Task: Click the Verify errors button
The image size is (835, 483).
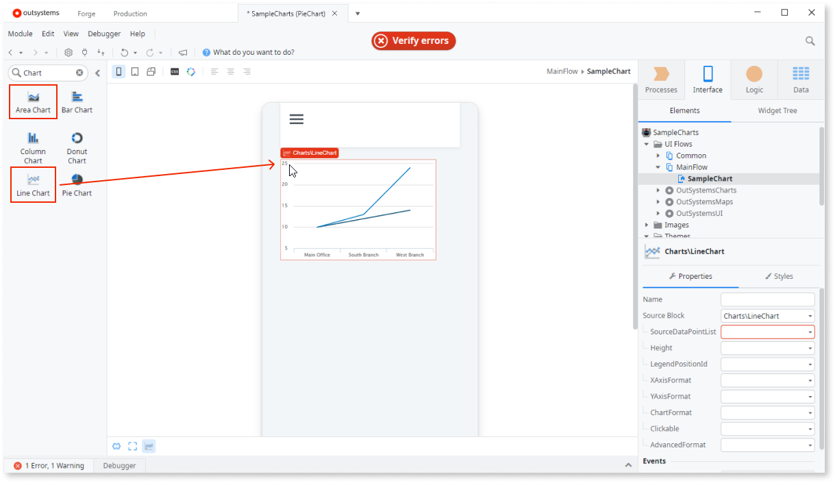Action: pyautogui.click(x=413, y=40)
